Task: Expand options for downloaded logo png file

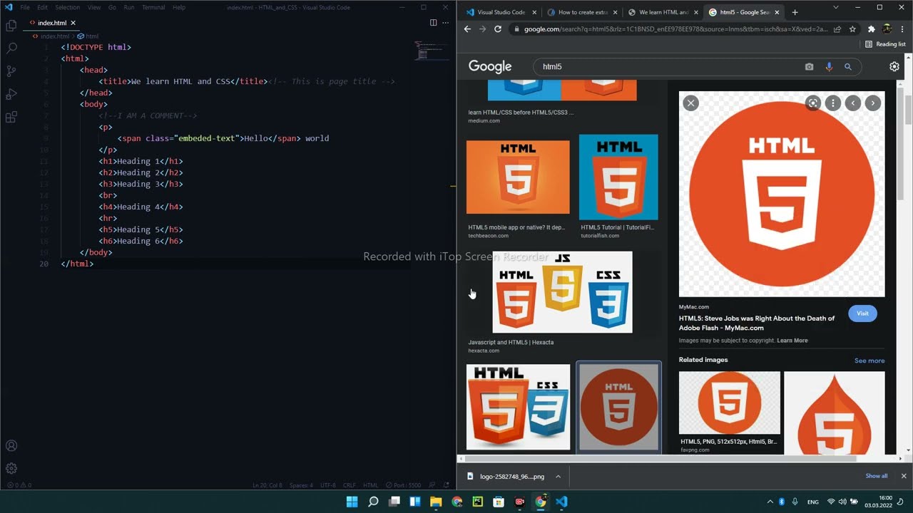Action: [x=558, y=476]
